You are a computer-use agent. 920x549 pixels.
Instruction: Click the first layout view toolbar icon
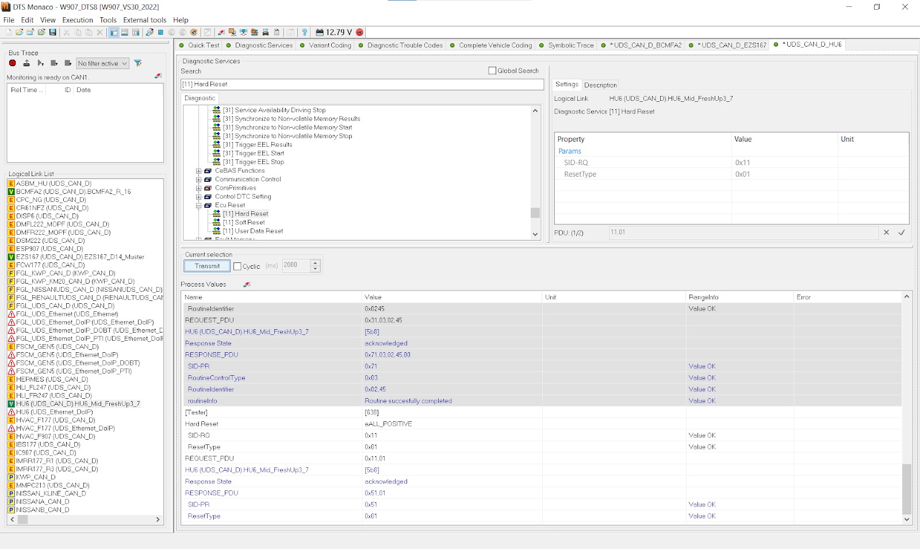[x=114, y=32]
